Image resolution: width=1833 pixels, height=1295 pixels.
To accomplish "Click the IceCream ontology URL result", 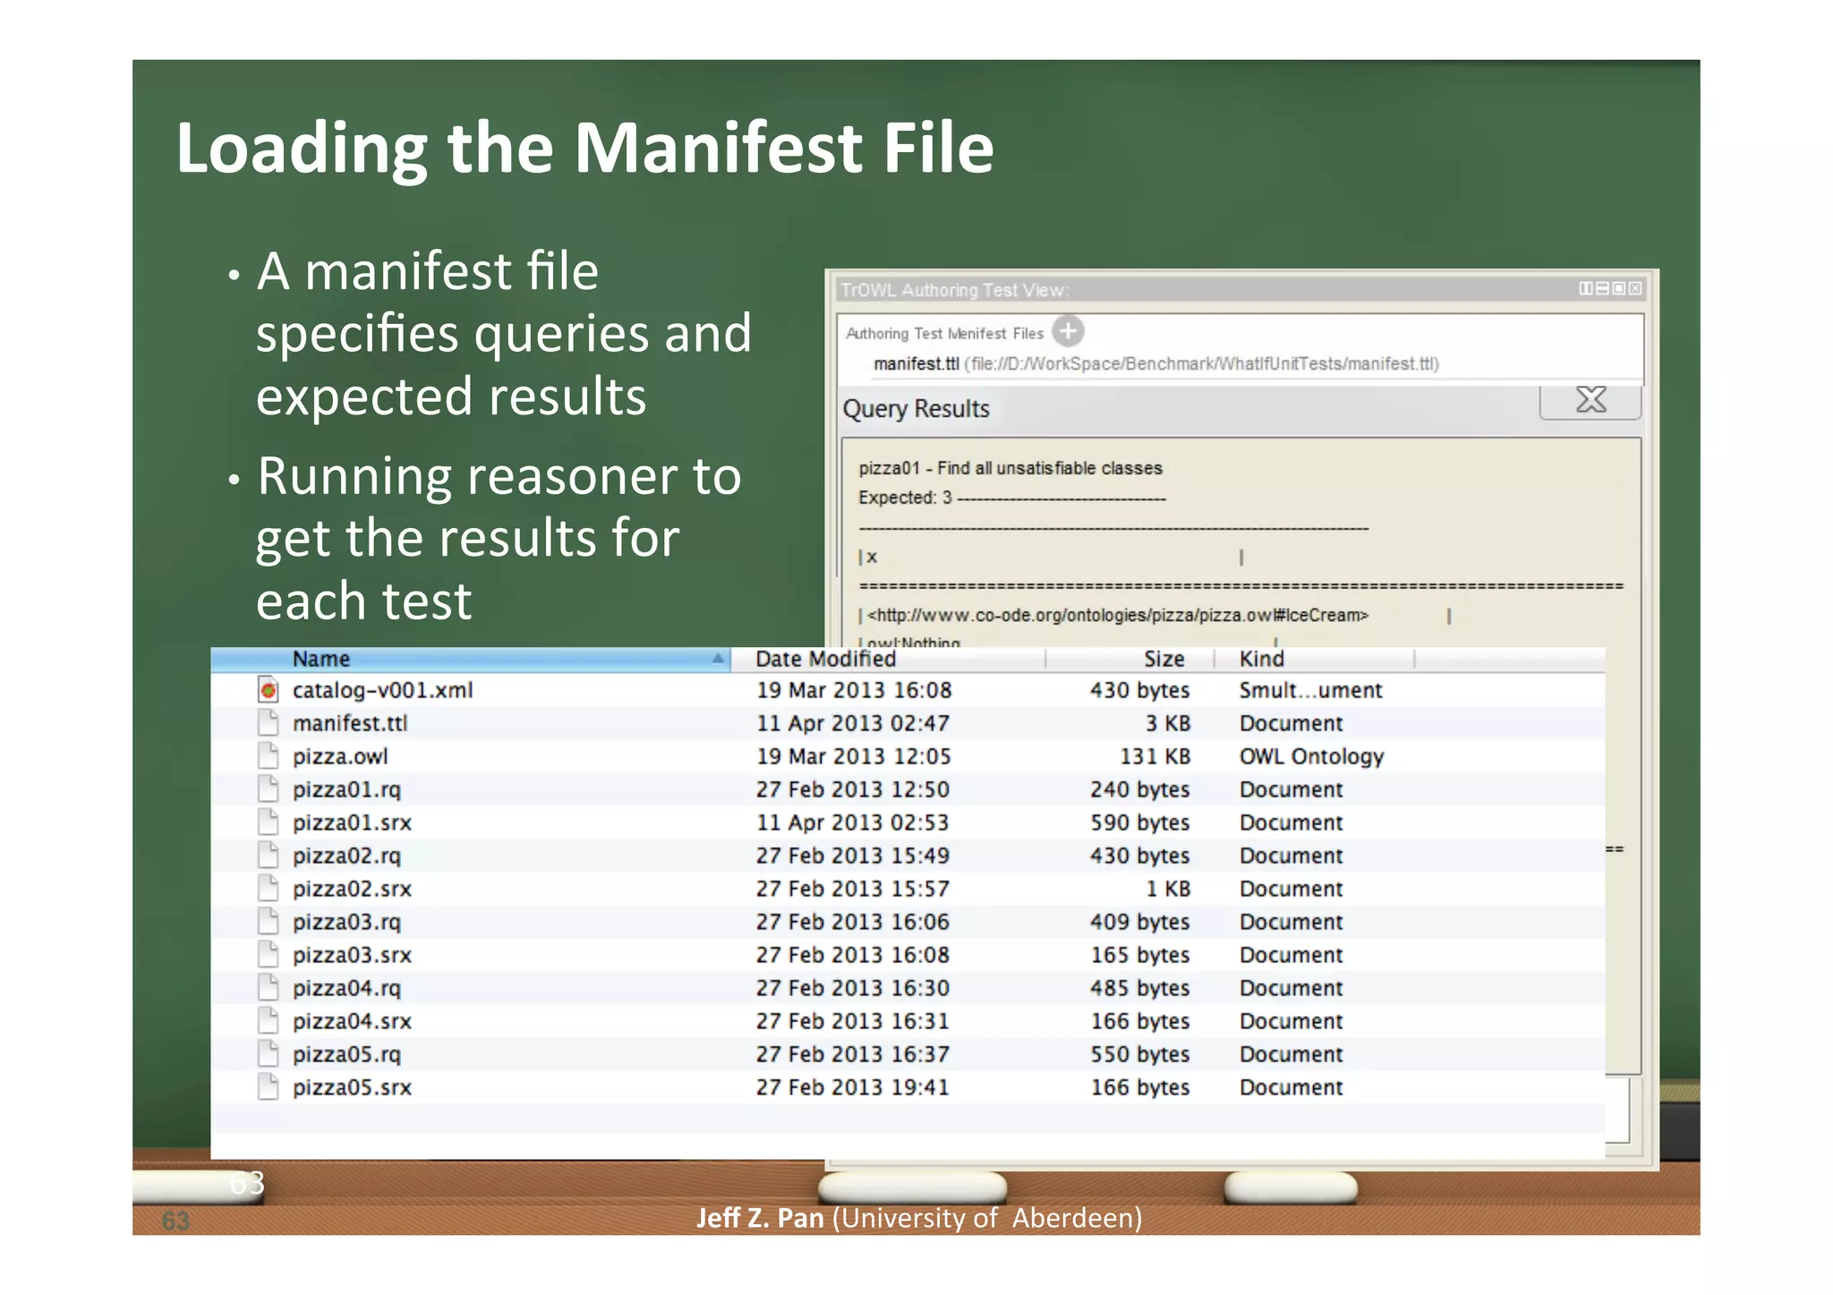I will pos(1118,615).
